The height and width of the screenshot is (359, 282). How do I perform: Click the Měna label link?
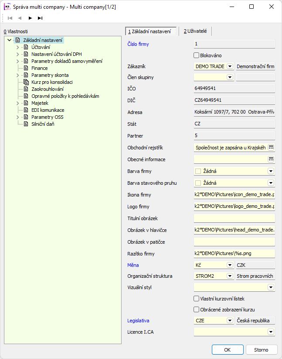(x=133, y=265)
